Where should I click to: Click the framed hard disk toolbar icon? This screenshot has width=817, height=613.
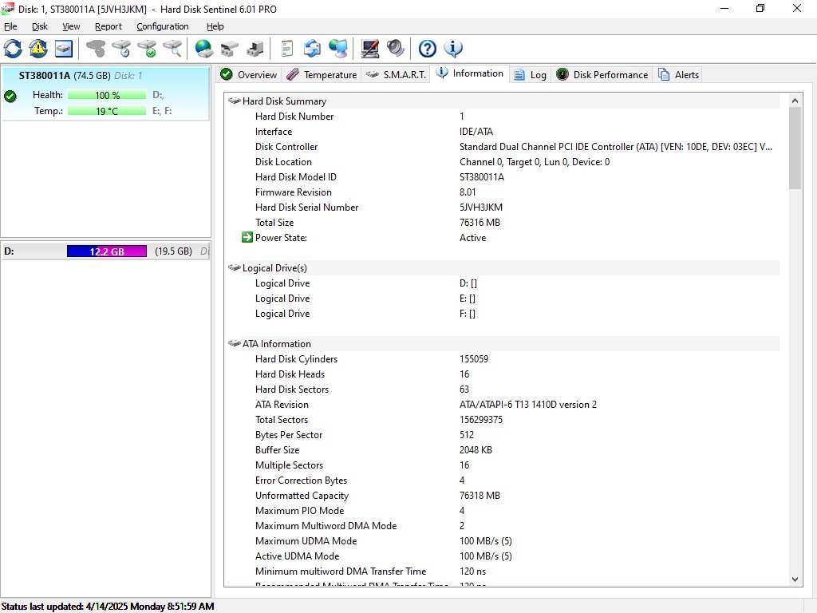[x=64, y=49]
